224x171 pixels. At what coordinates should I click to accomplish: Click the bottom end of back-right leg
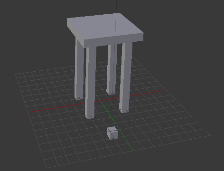(111, 93)
